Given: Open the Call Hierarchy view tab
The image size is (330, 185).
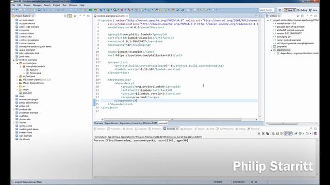Looking at the screenshot, I should [225, 129].
